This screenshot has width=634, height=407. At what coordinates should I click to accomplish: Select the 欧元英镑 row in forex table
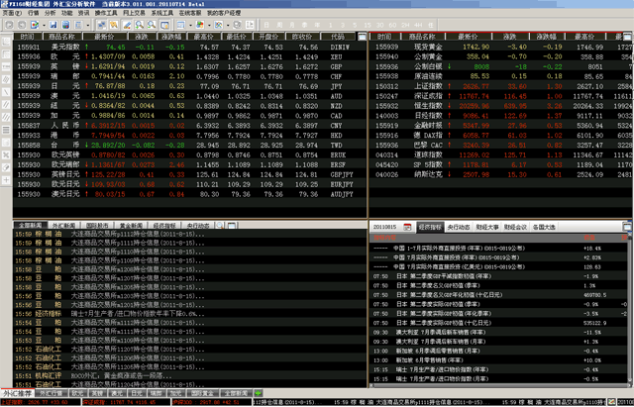click(x=190, y=154)
